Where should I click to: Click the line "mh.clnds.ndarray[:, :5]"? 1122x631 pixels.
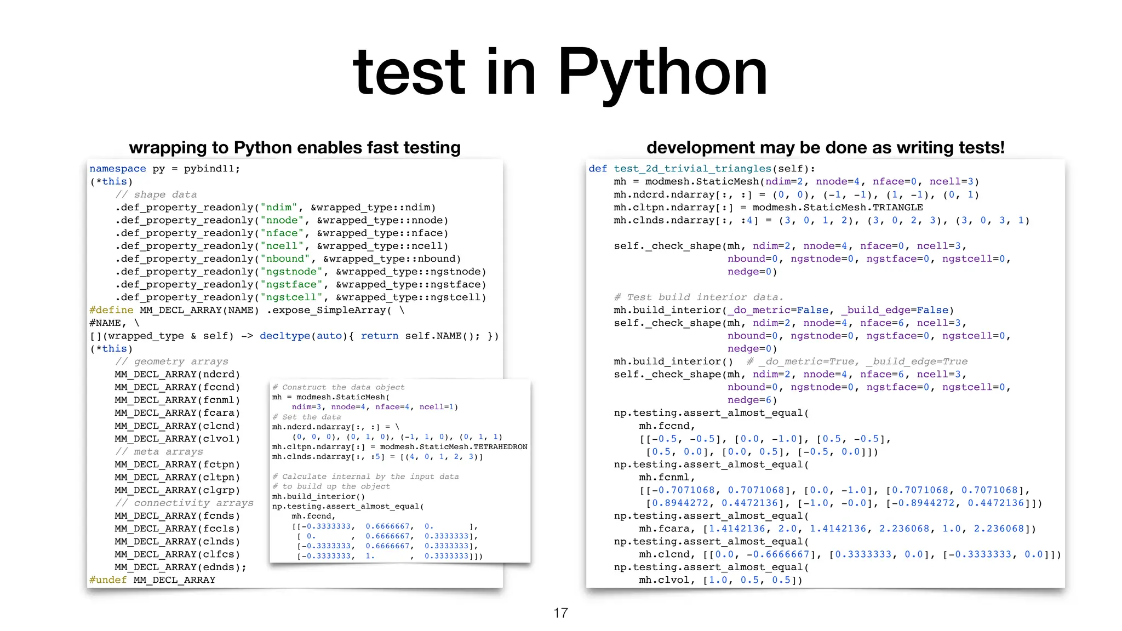377,457
